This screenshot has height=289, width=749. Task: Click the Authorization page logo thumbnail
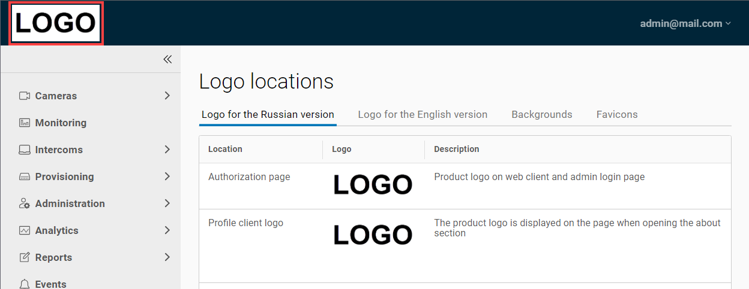373,185
